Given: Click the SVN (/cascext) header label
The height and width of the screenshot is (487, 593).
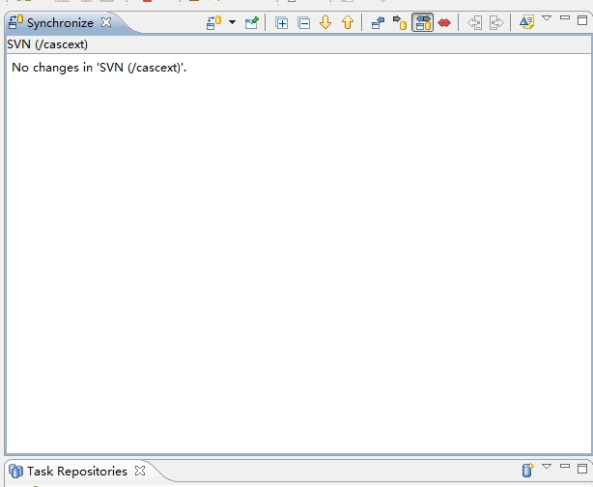Looking at the screenshot, I should click(47, 44).
